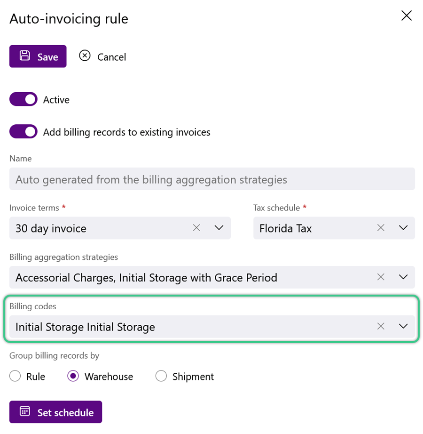Image resolution: width=423 pixels, height=434 pixels.
Task: Select the Warehouse radio button
Action: (73, 377)
